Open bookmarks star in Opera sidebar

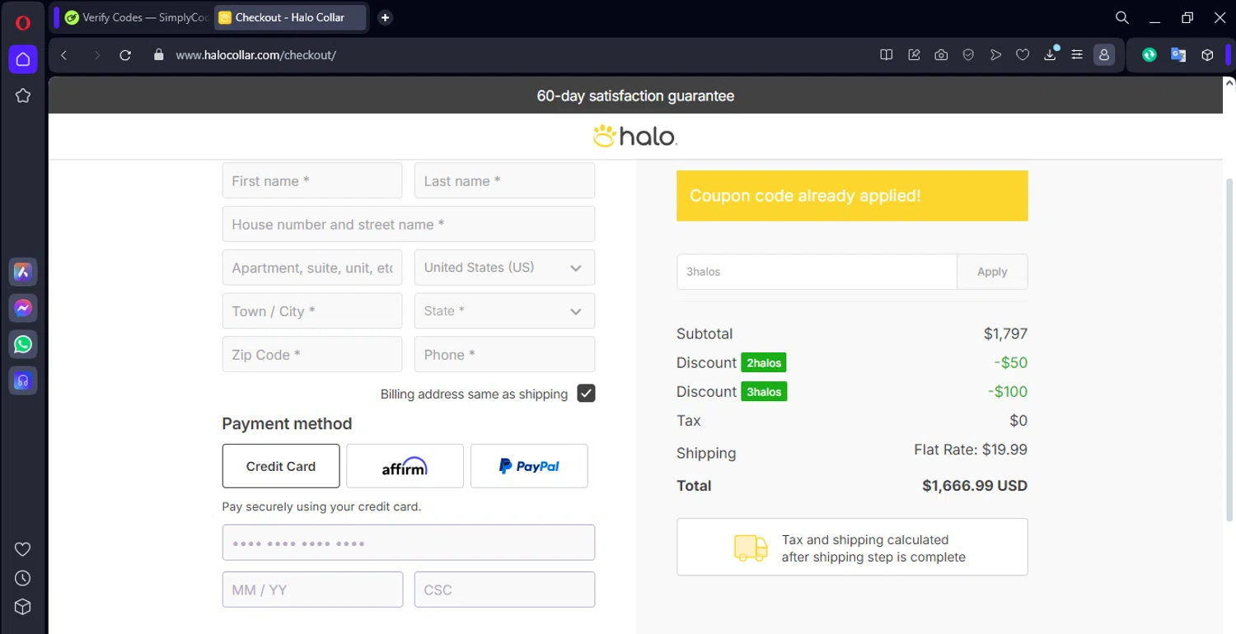23,96
